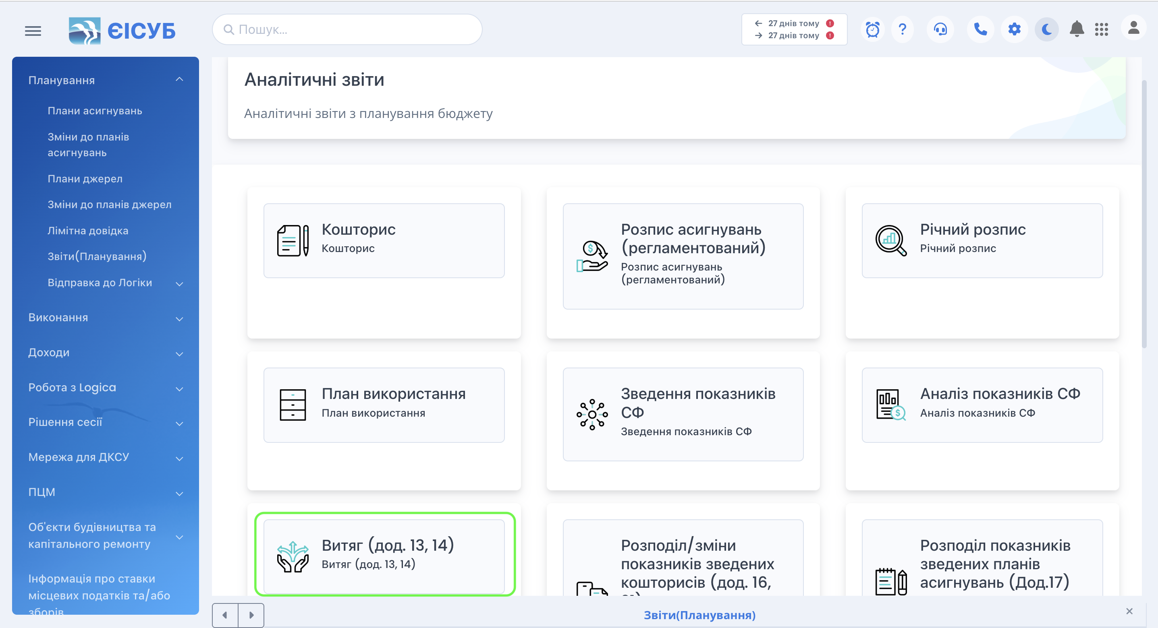1158x628 pixels.
Task: Close the bottom tab bar
Action: [x=1129, y=611]
